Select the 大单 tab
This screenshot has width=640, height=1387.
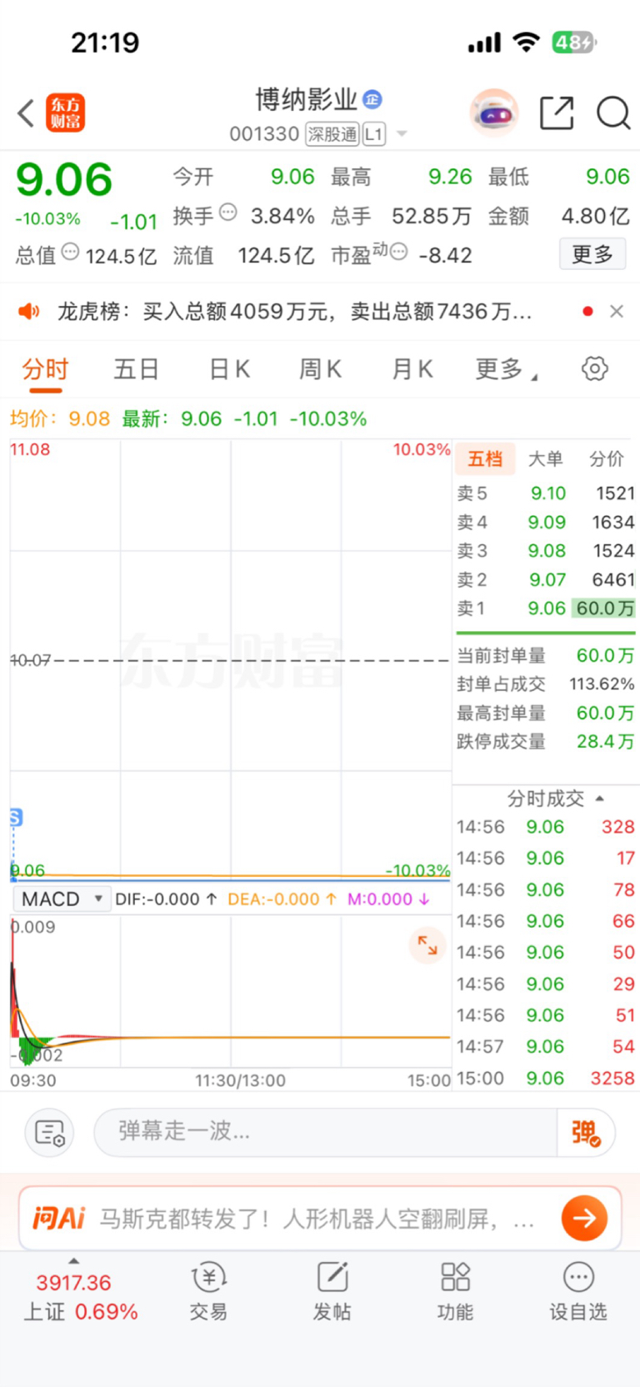(546, 458)
